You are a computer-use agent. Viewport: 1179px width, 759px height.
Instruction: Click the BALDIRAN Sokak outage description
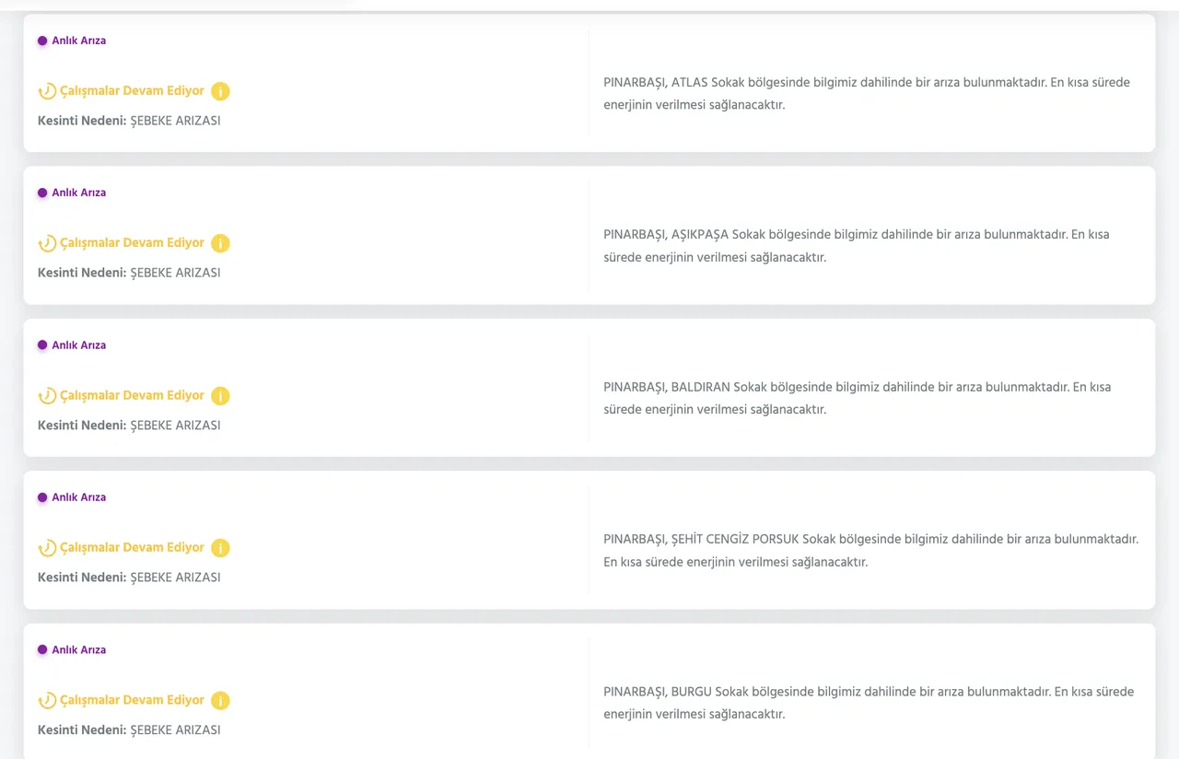857,398
